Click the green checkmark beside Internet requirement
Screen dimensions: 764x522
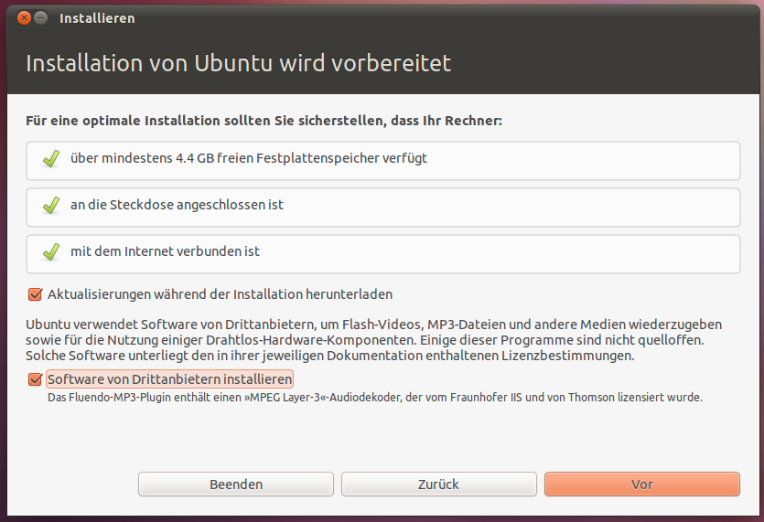[x=51, y=252]
